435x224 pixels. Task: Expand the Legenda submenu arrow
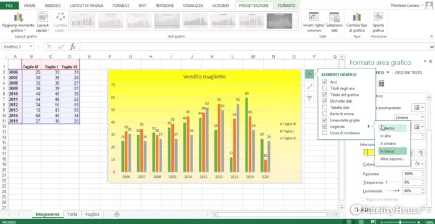(369, 126)
